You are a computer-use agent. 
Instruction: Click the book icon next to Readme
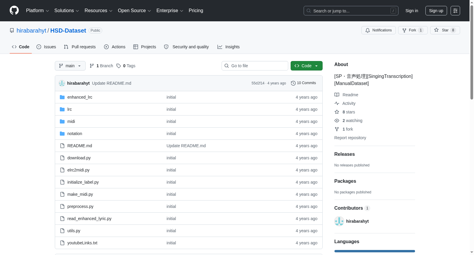tap(337, 95)
